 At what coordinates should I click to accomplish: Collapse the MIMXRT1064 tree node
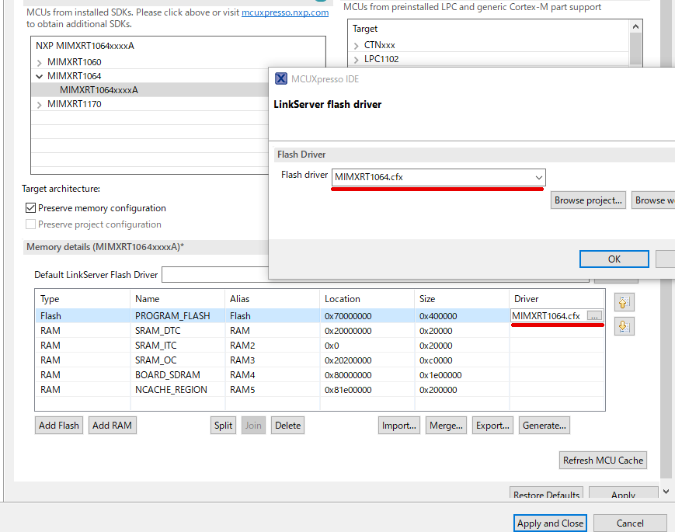click(39, 75)
